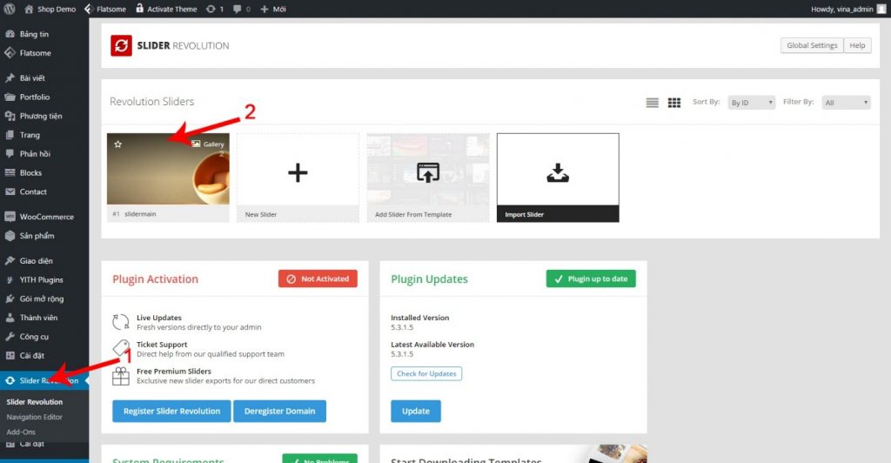Viewport: 891px width, 463px height.
Task: Open Global Settings
Action: (x=812, y=45)
